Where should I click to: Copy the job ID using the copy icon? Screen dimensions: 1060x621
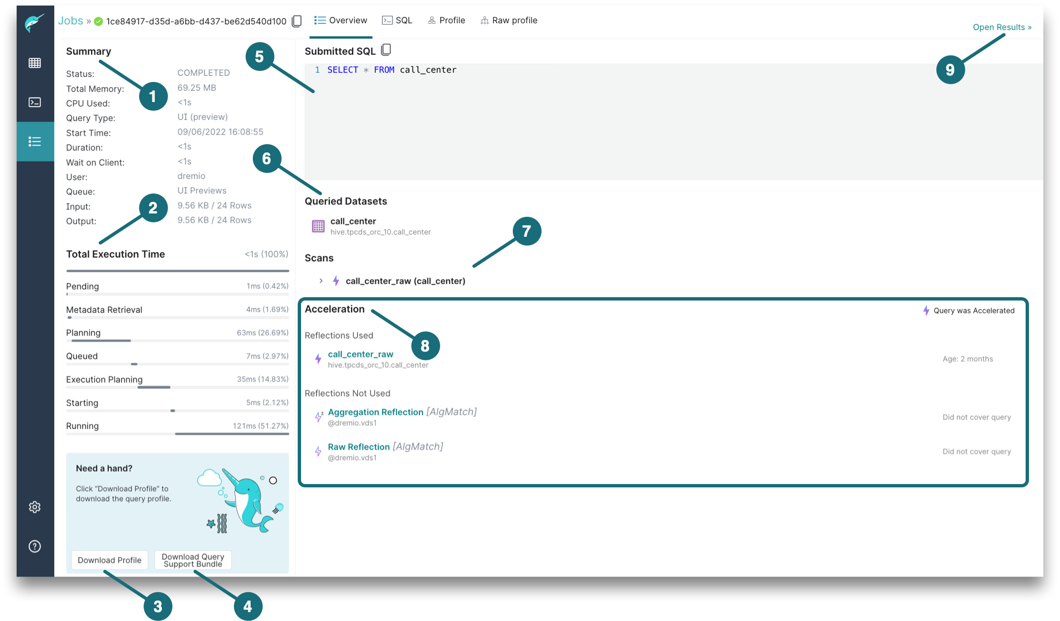tap(297, 21)
